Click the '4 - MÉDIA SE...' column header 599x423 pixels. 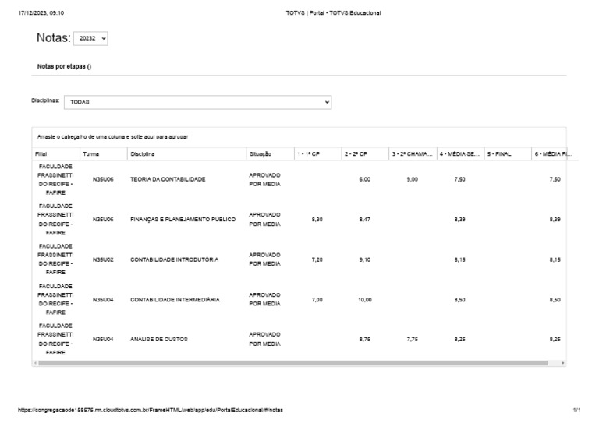click(x=459, y=154)
